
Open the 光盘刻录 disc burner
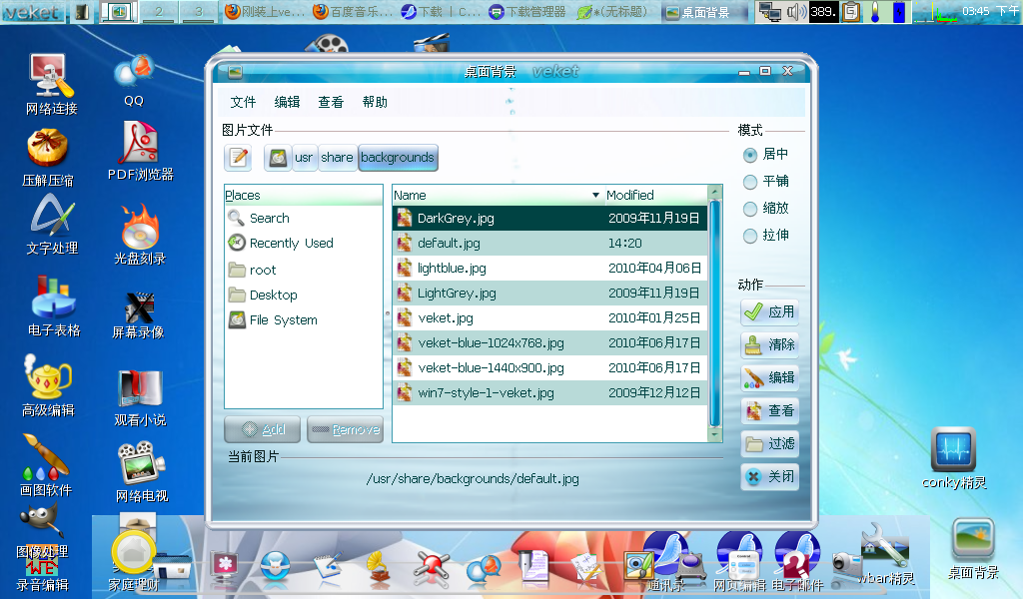(140, 235)
